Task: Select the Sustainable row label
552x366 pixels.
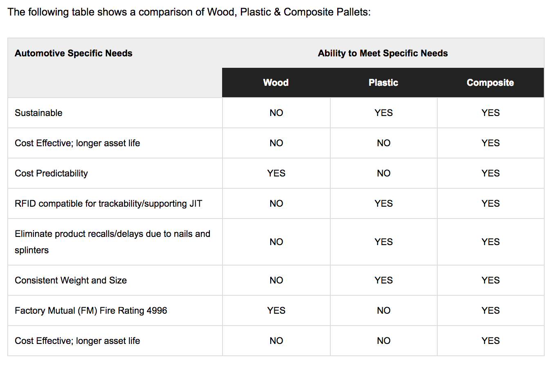Action: [38, 113]
